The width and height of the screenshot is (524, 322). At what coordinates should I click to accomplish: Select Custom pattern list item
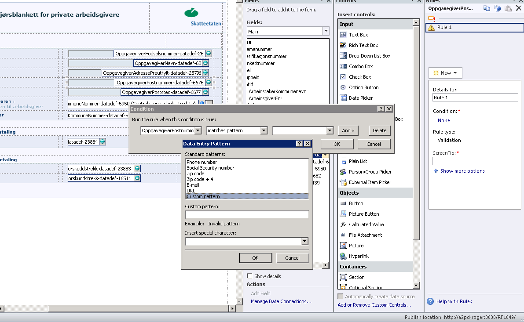pos(247,196)
